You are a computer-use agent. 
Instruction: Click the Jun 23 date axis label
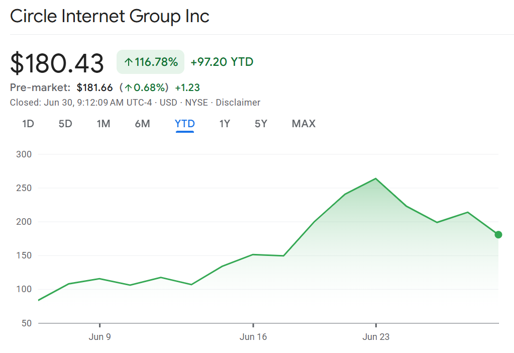(x=376, y=336)
